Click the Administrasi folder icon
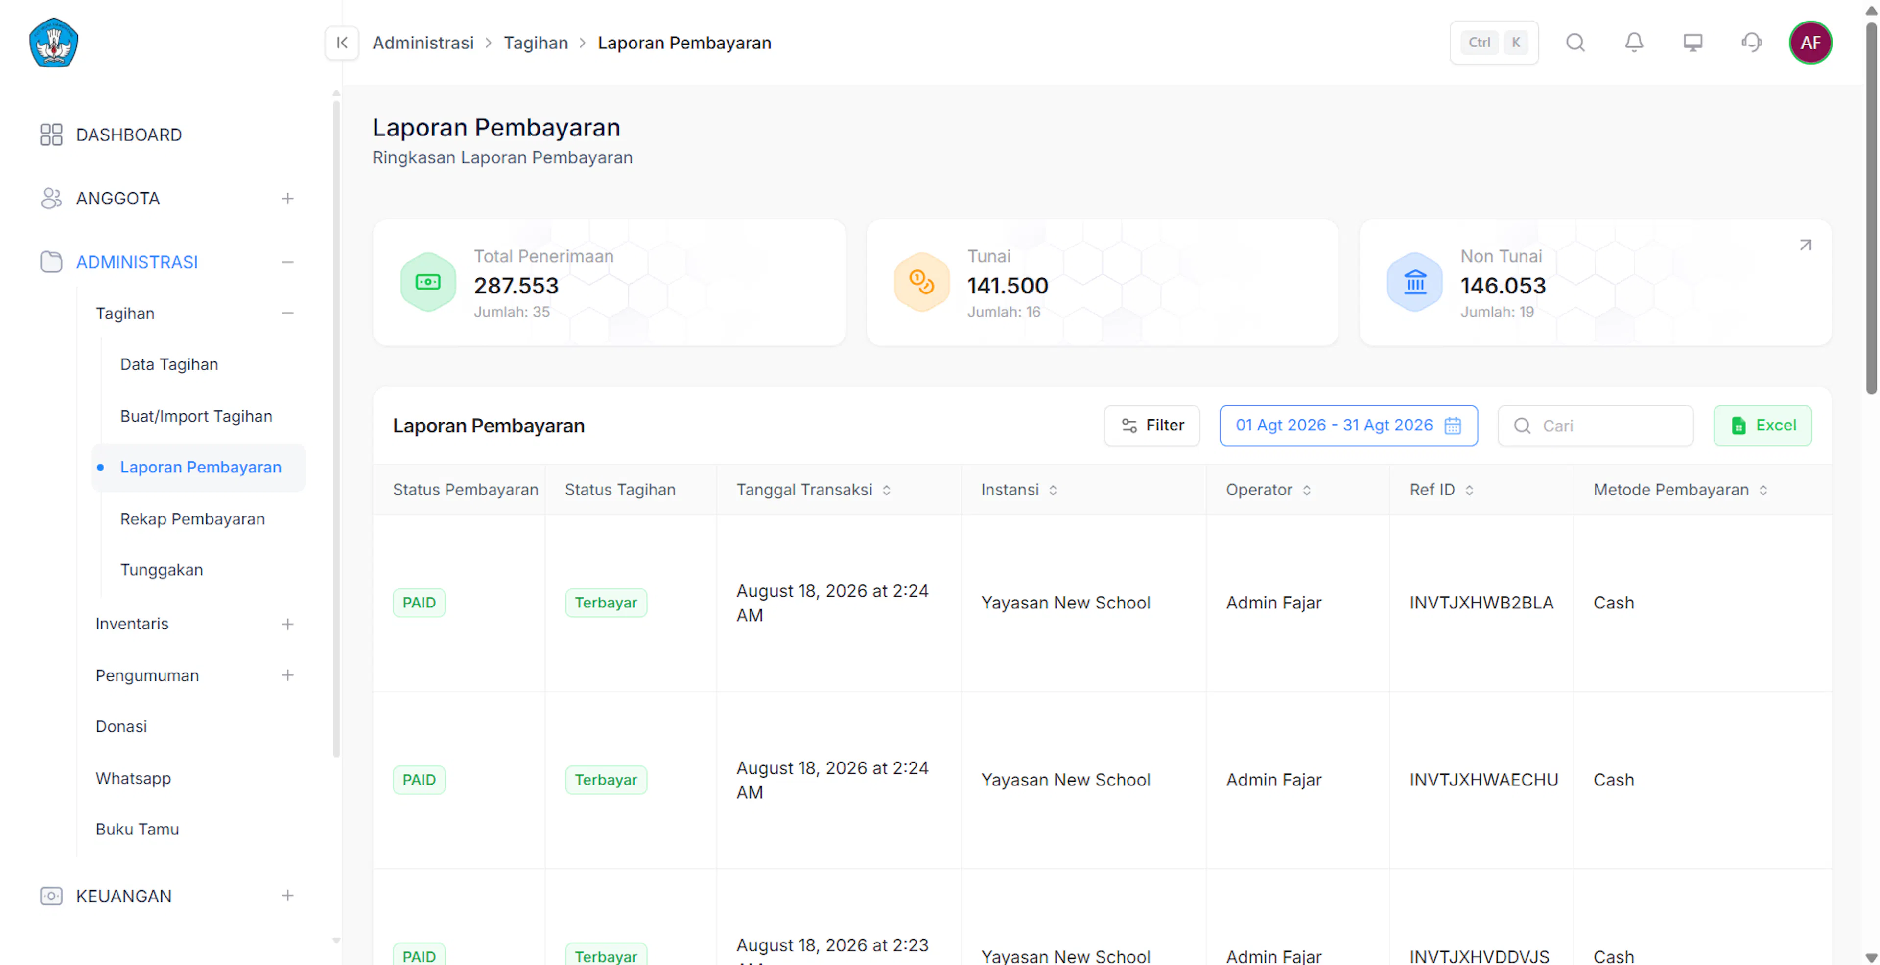Image resolution: width=1880 pixels, height=965 pixels. pyautogui.click(x=51, y=262)
